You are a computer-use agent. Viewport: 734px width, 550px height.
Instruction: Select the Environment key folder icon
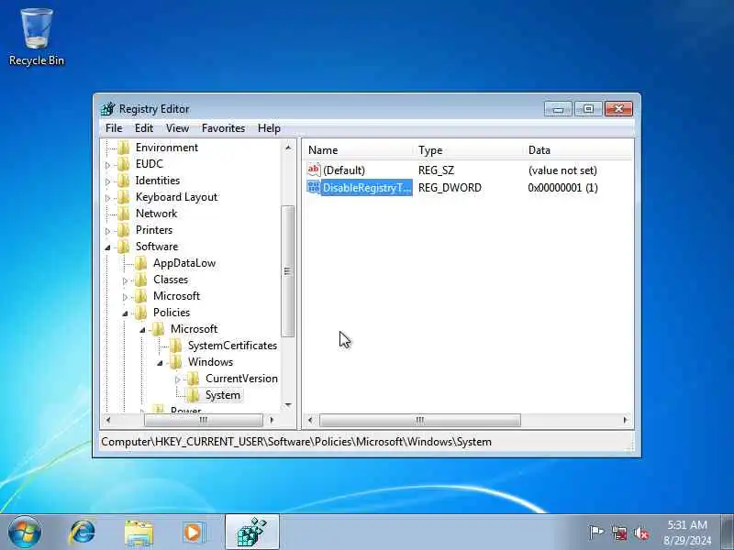[x=124, y=148]
